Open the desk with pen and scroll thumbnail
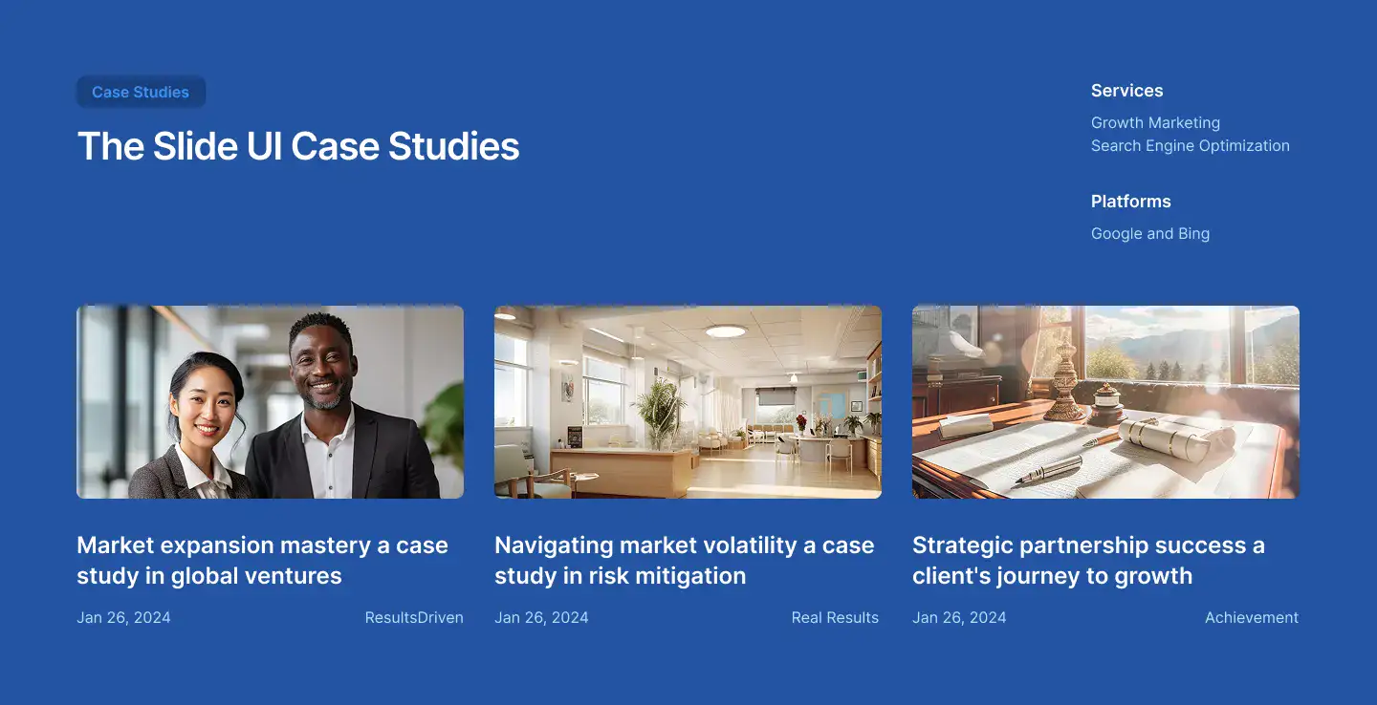Screen dimensions: 1377x705 point(1105,402)
